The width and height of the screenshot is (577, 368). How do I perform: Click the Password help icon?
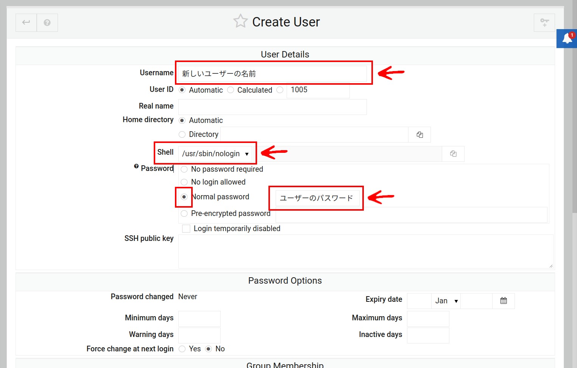136,166
